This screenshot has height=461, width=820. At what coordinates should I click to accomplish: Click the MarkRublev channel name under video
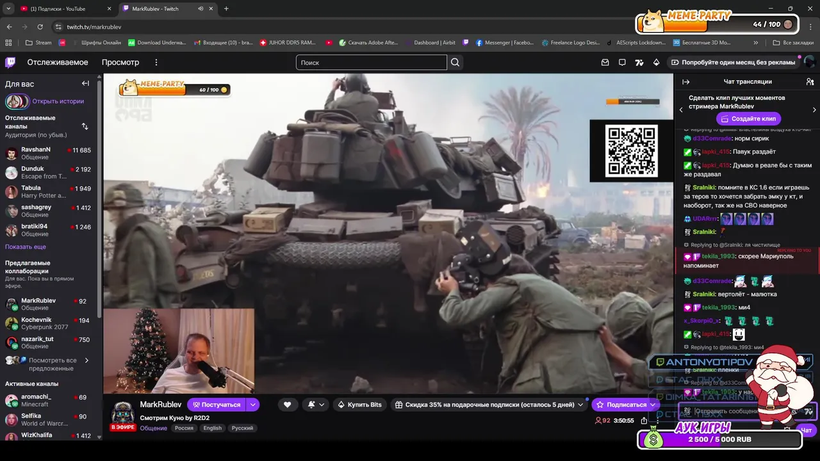pyautogui.click(x=161, y=405)
